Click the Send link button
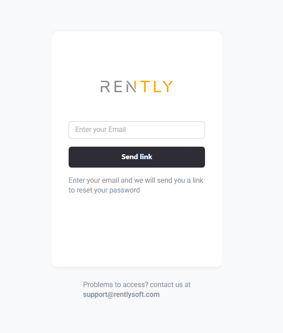Viewport: 283px width, 333px height. click(x=137, y=157)
